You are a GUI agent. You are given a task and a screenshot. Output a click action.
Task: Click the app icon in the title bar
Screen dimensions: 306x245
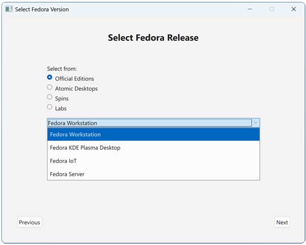(x=9, y=9)
